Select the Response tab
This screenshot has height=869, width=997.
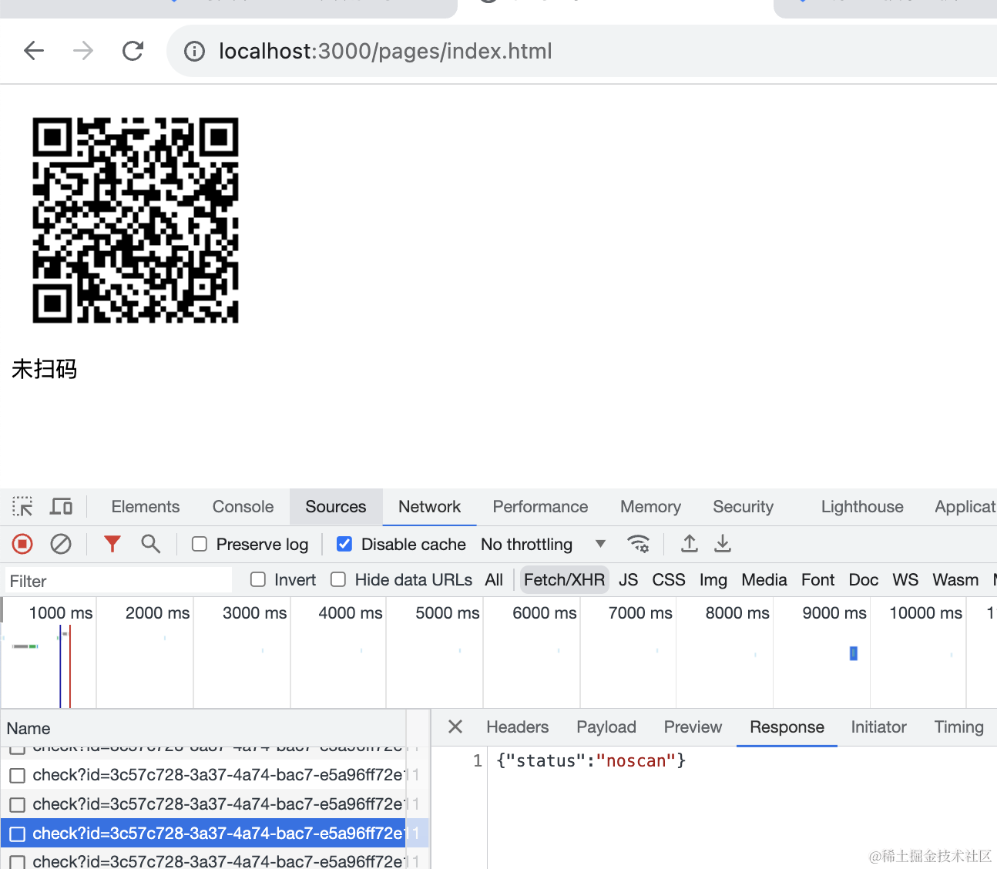[787, 727]
